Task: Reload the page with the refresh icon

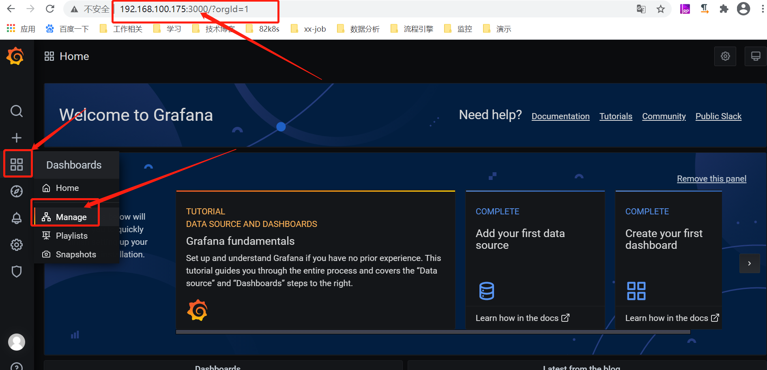Action: [x=50, y=9]
